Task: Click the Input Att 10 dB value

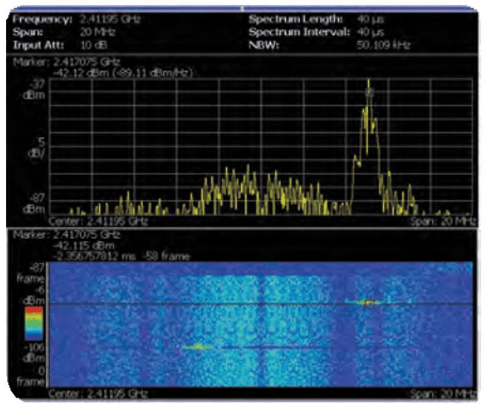Action: click(91, 45)
